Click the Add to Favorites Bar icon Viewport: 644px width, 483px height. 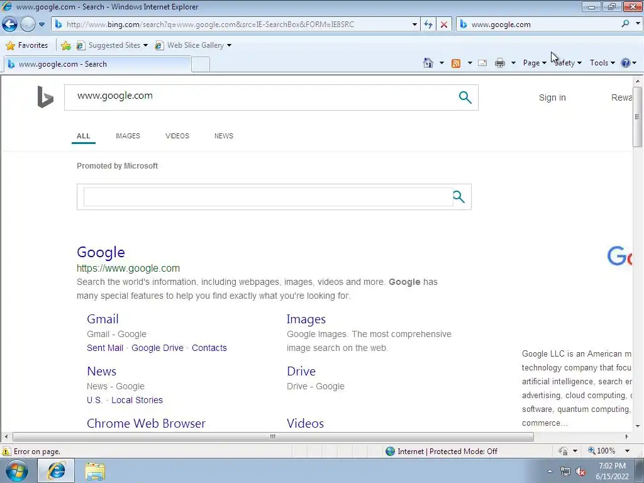coord(65,45)
